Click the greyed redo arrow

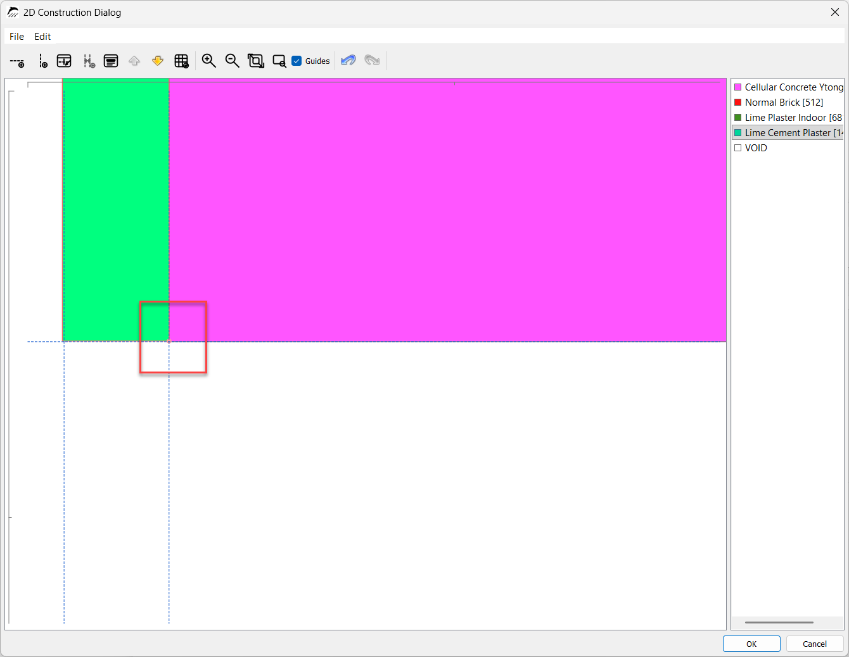coord(372,61)
